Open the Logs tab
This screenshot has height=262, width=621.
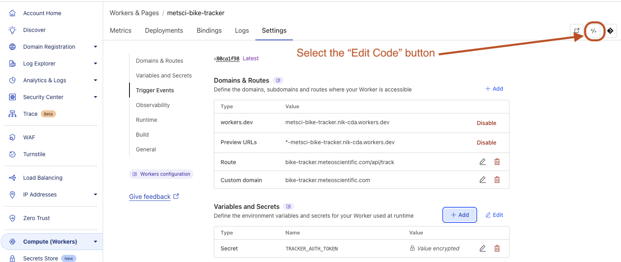coord(242,30)
